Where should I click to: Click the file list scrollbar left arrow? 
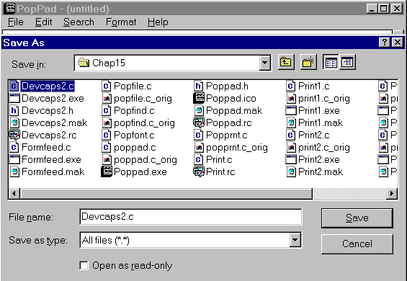pyautogui.click(x=14, y=194)
